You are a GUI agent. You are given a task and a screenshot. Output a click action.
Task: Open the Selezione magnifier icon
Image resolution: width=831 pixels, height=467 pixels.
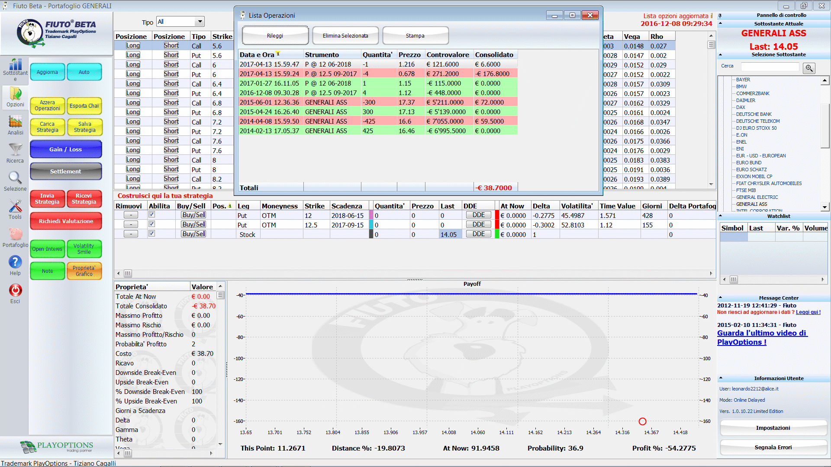[15, 178]
